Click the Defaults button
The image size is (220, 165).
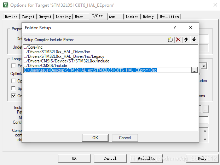point(146,158)
